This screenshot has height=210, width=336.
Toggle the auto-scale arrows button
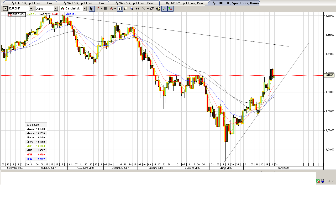tap(164, 9)
